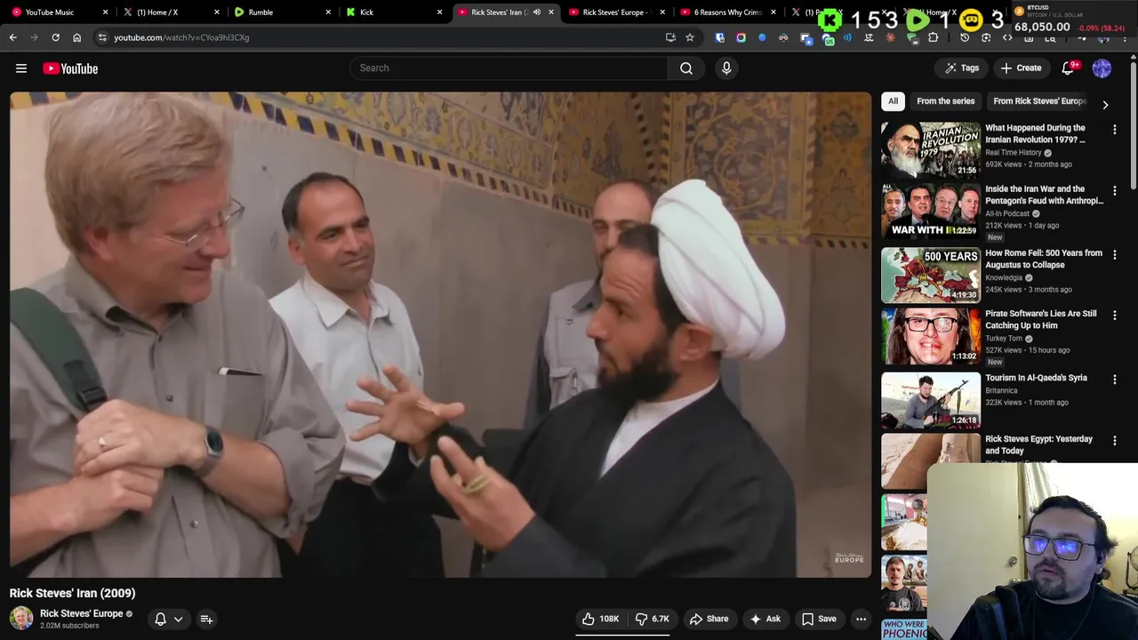The height and width of the screenshot is (640, 1138).
Task: Open more actions ellipsis below video
Action: pyautogui.click(x=861, y=619)
